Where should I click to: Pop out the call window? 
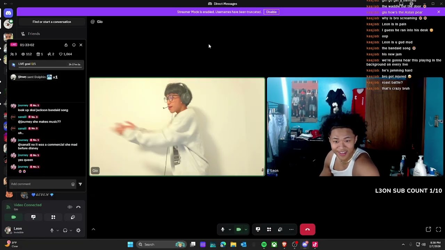(428, 230)
